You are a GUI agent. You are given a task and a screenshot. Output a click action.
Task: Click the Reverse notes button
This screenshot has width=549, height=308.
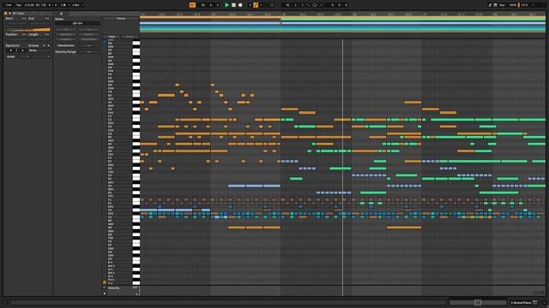coord(66,34)
